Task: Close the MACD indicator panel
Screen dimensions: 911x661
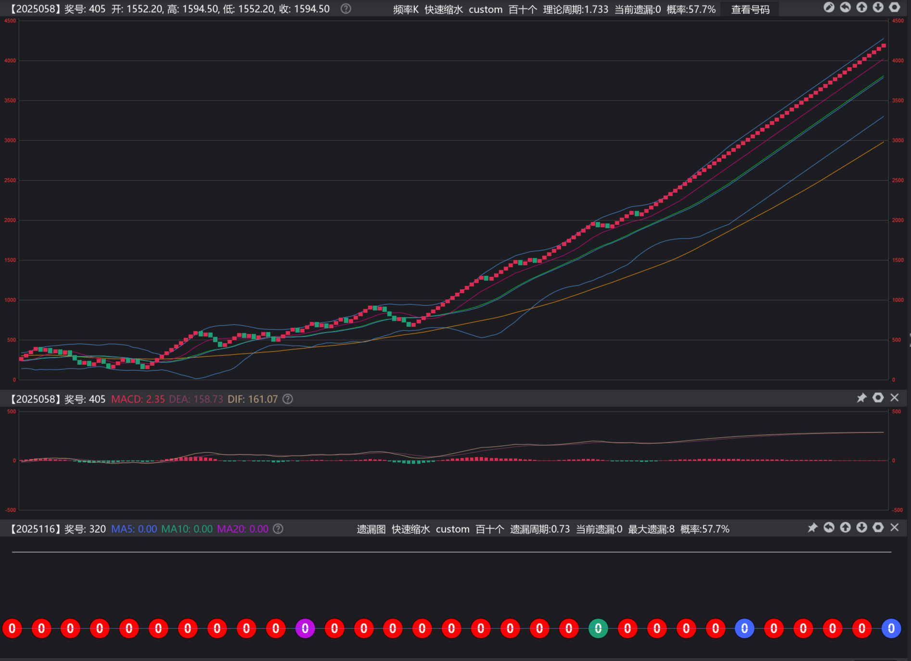Action: (x=895, y=398)
